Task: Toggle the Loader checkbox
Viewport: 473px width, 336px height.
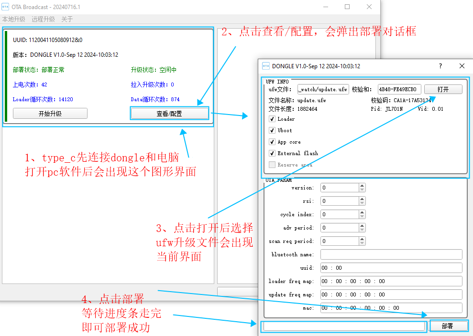Action: [x=272, y=119]
